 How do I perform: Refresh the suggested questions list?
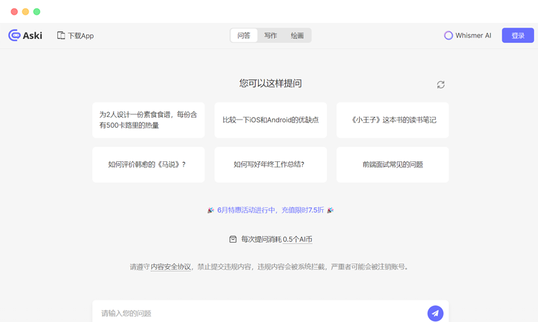click(440, 84)
